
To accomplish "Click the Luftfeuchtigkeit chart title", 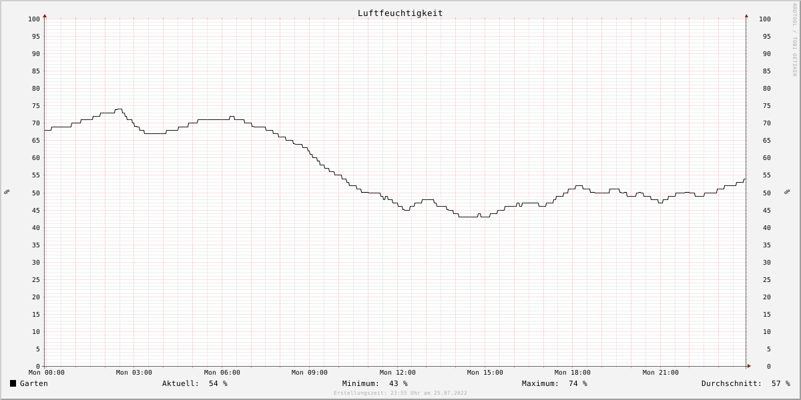I will pos(400,13).
